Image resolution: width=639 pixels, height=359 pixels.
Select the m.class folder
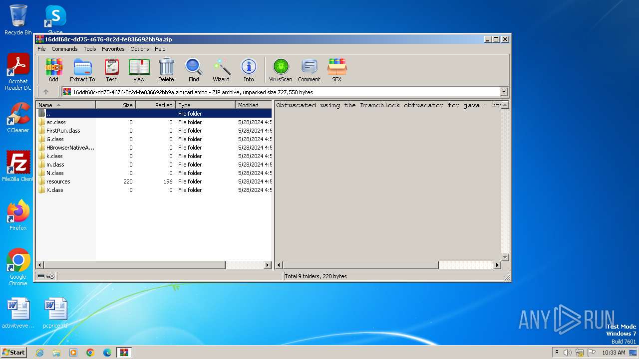point(154,165)
